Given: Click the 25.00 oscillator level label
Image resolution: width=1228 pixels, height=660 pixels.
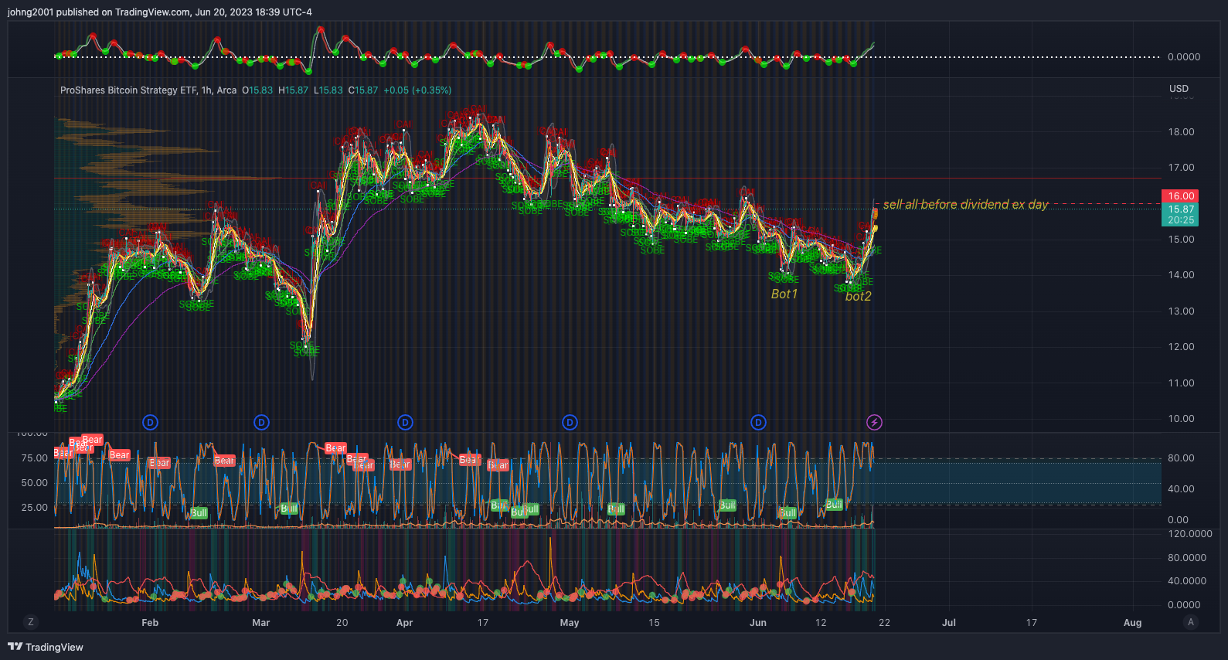Looking at the screenshot, I should click(34, 508).
